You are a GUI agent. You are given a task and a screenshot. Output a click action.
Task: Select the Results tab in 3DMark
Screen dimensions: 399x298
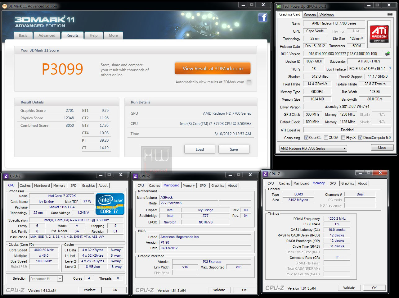click(x=72, y=35)
